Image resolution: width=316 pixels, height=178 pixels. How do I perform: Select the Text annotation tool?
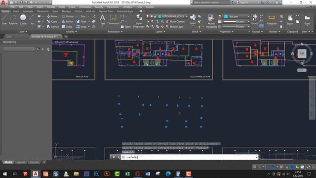coord(103,20)
